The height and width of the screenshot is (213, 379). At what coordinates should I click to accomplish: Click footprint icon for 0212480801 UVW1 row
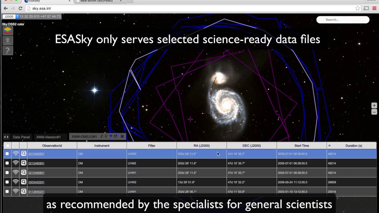pyautogui.click(x=16, y=172)
